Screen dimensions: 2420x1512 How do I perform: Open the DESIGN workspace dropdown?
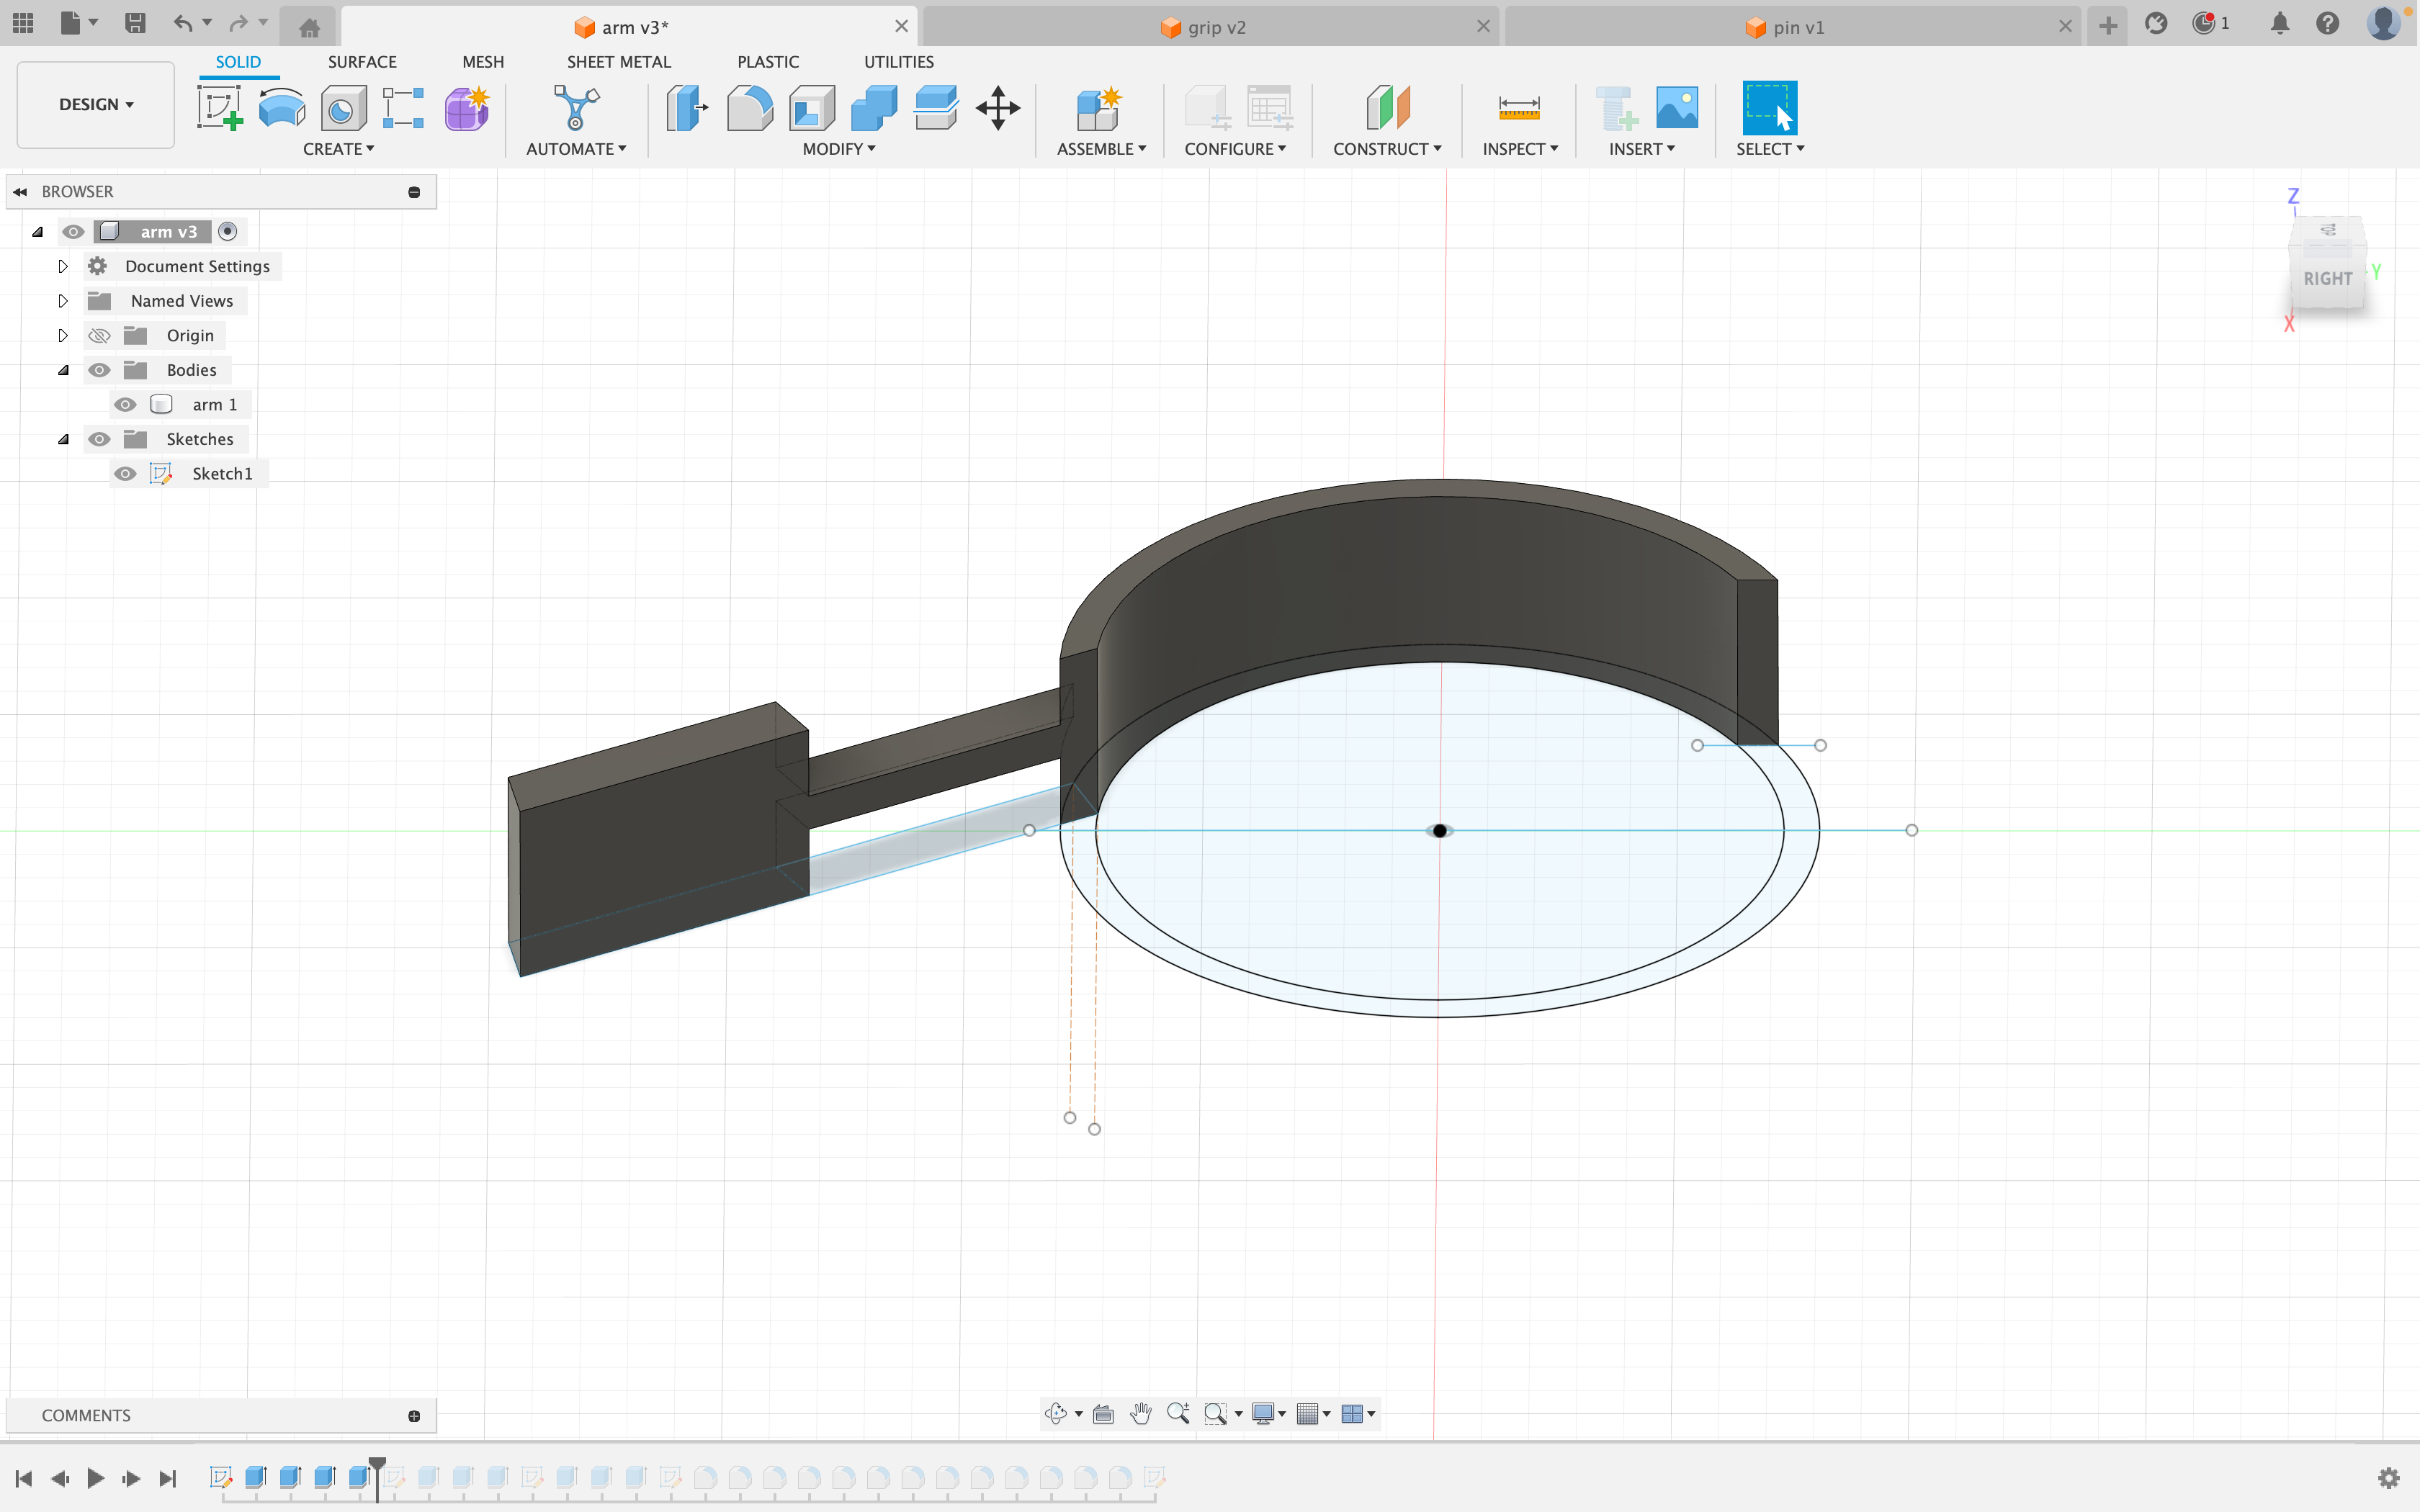coord(96,104)
